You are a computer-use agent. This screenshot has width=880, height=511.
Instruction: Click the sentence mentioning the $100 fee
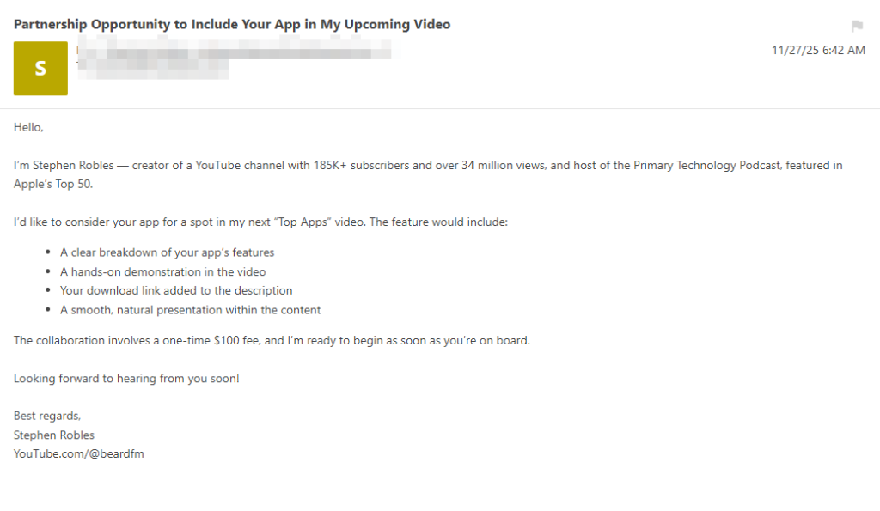pos(271,340)
